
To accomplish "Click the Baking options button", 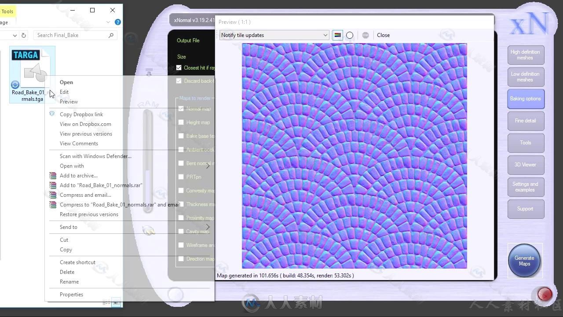I will 526,99.
